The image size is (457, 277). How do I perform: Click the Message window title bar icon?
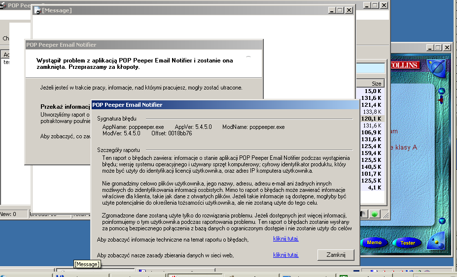(37, 10)
